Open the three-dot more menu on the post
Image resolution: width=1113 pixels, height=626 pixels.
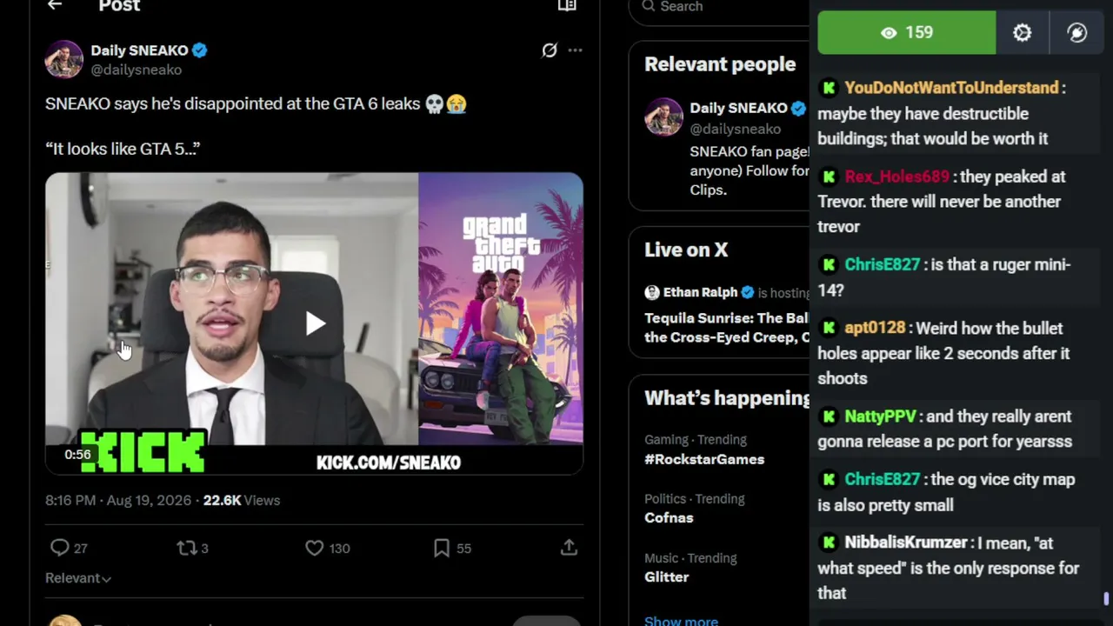tap(575, 50)
